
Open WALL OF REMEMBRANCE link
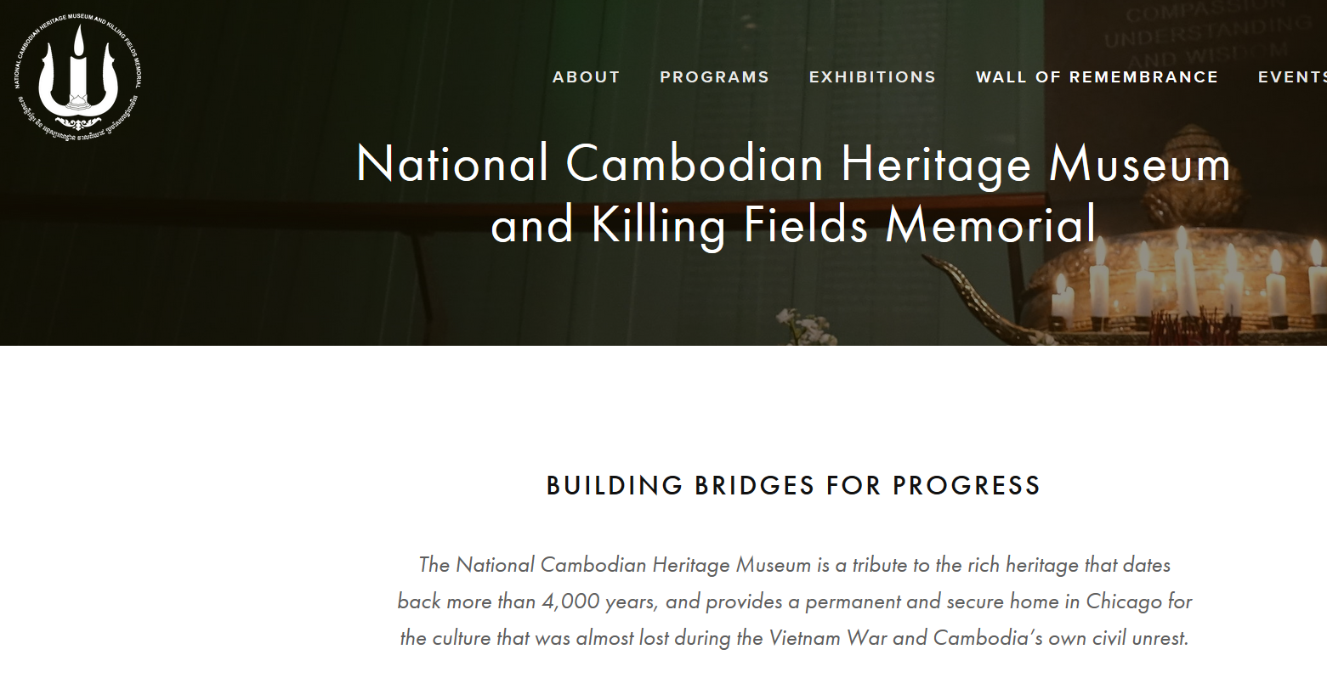(x=1097, y=77)
